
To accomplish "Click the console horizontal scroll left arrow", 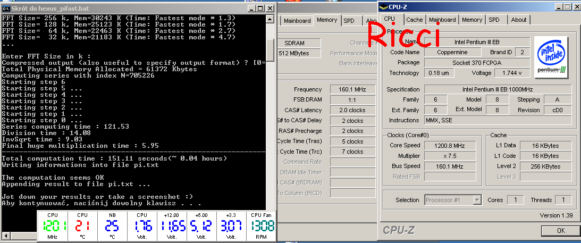I will (5, 236).
